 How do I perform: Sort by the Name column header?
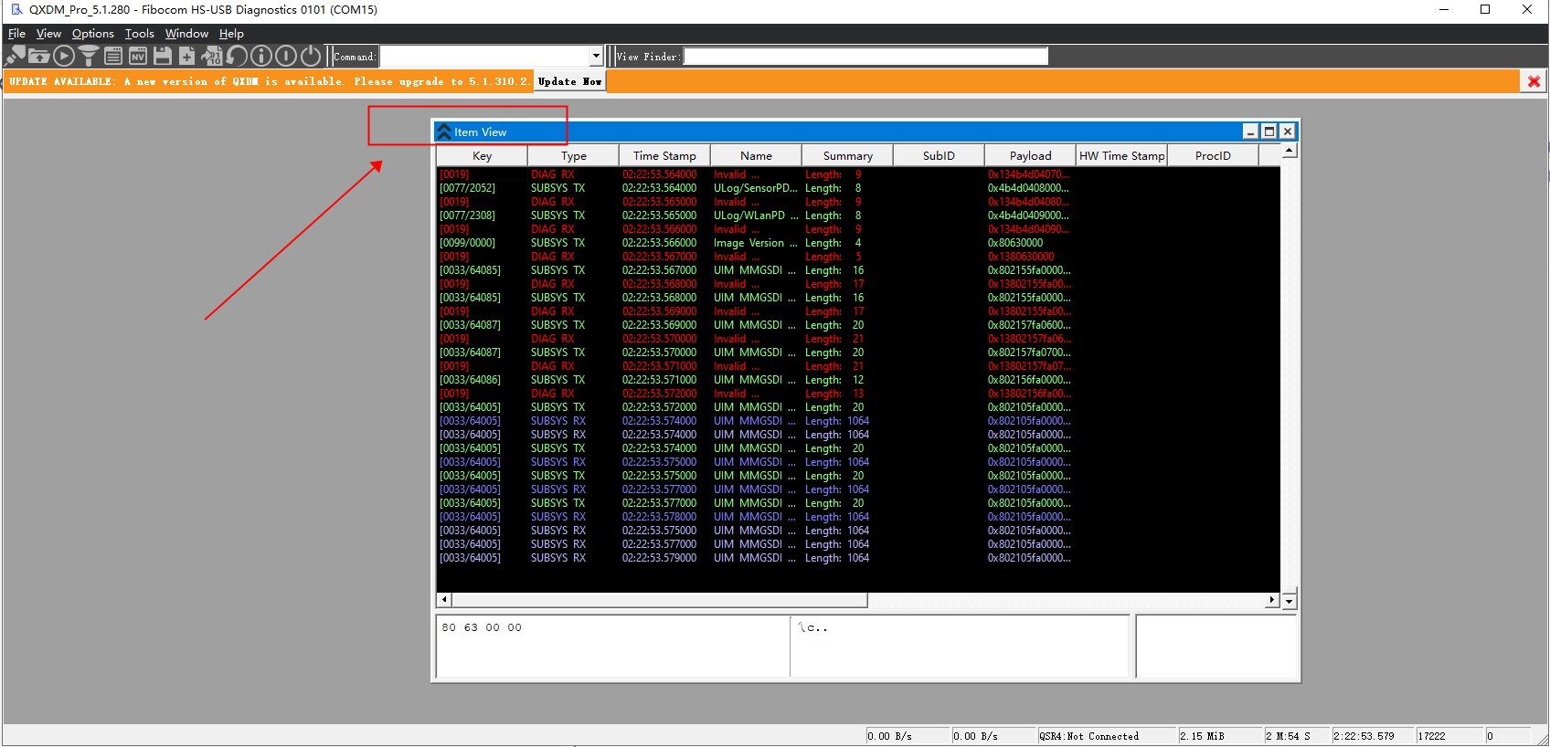756,155
